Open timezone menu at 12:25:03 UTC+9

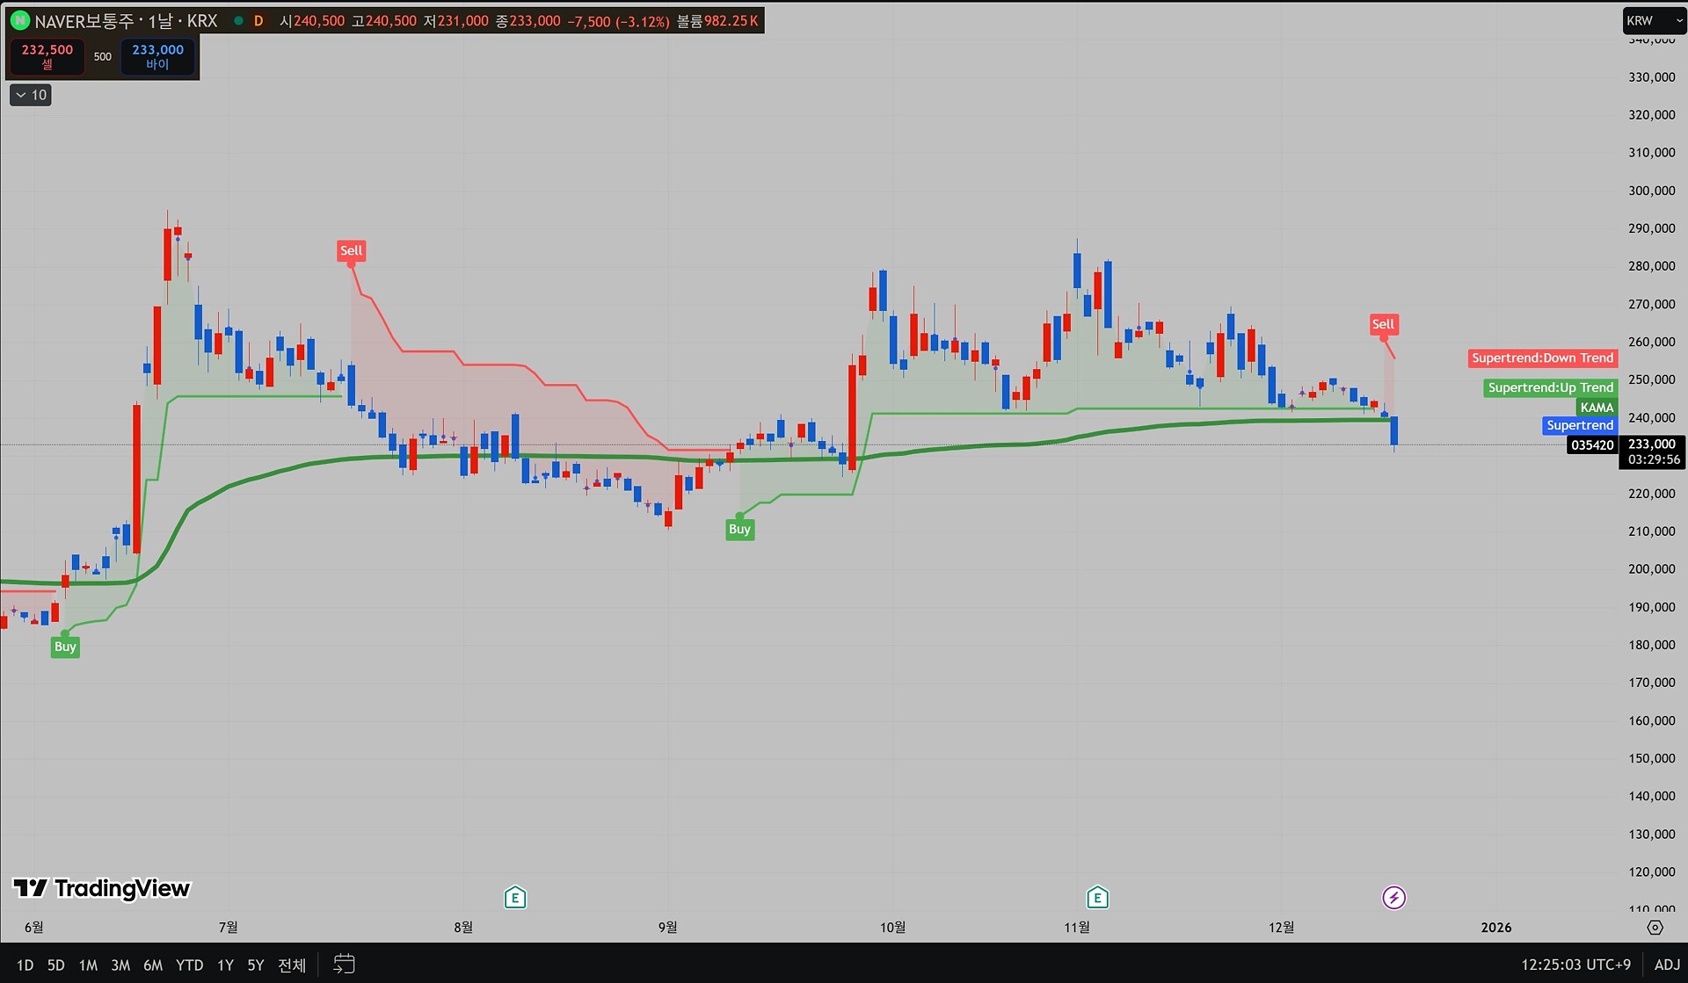tap(1575, 965)
